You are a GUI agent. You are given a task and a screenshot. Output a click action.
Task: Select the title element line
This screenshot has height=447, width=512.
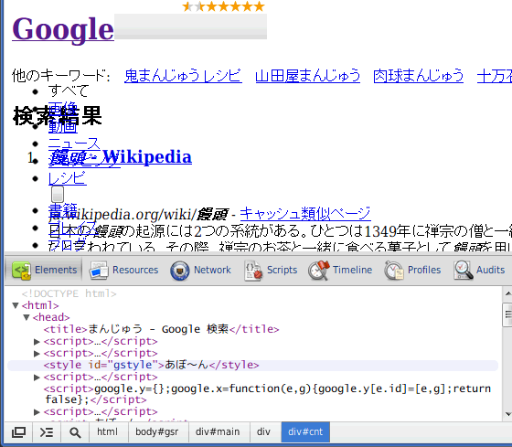coord(162,329)
